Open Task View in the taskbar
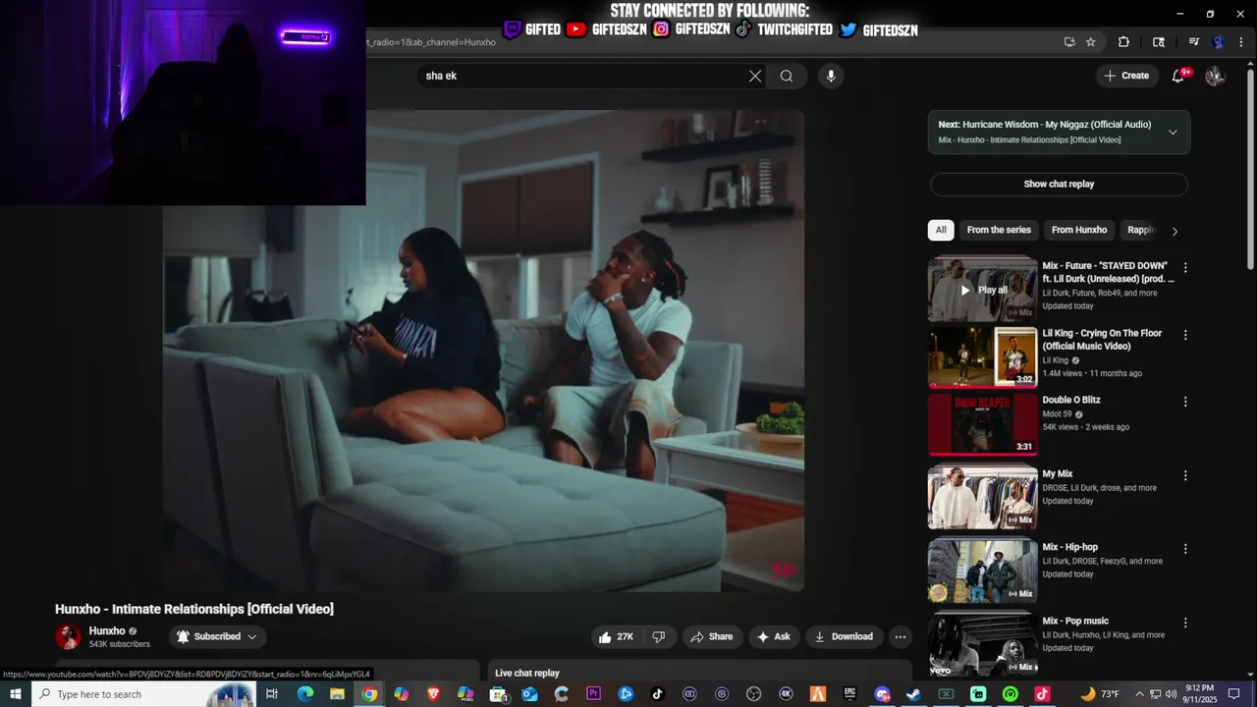Viewport: 1257px width, 707px height. click(272, 694)
